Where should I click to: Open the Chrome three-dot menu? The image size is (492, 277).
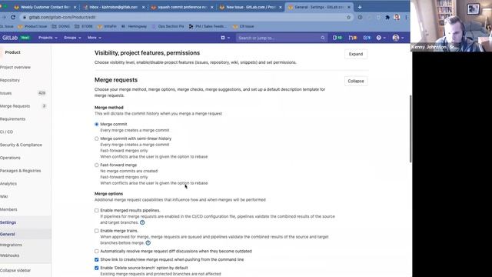[406, 17]
